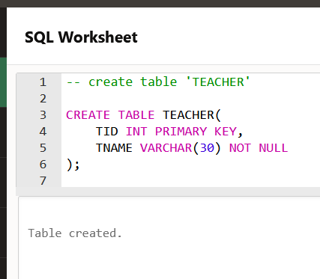Place cursor on empty line 2

pyautogui.click(x=190, y=99)
